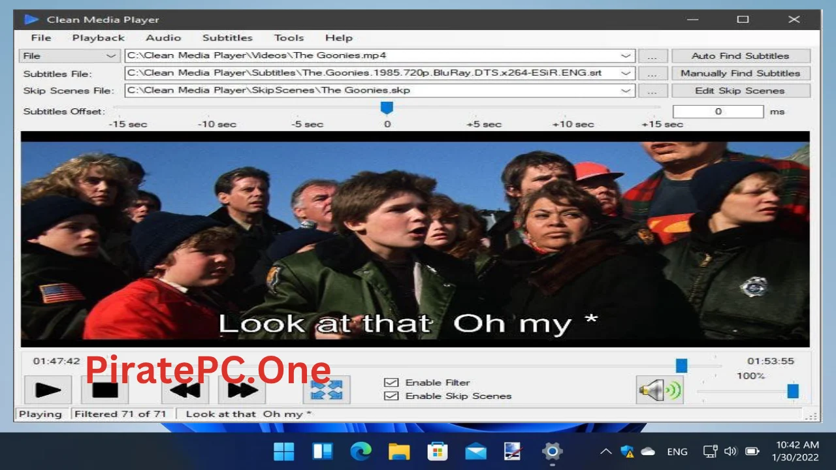The height and width of the screenshot is (470, 836).
Task: Show hidden tray icons chevron
Action: [x=606, y=451]
